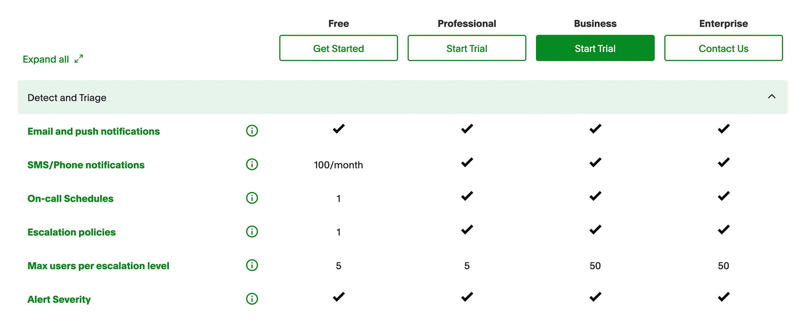This screenshot has width=809, height=323.
Task: Start Trial for the Professional plan
Action: (x=466, y=48)
